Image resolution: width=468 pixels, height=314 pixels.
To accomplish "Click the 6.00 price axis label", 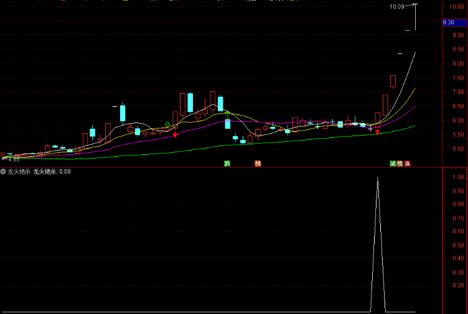I will point(458,121).
